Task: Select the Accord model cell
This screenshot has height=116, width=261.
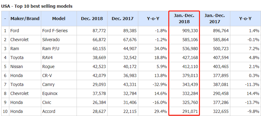Action: 59,111
